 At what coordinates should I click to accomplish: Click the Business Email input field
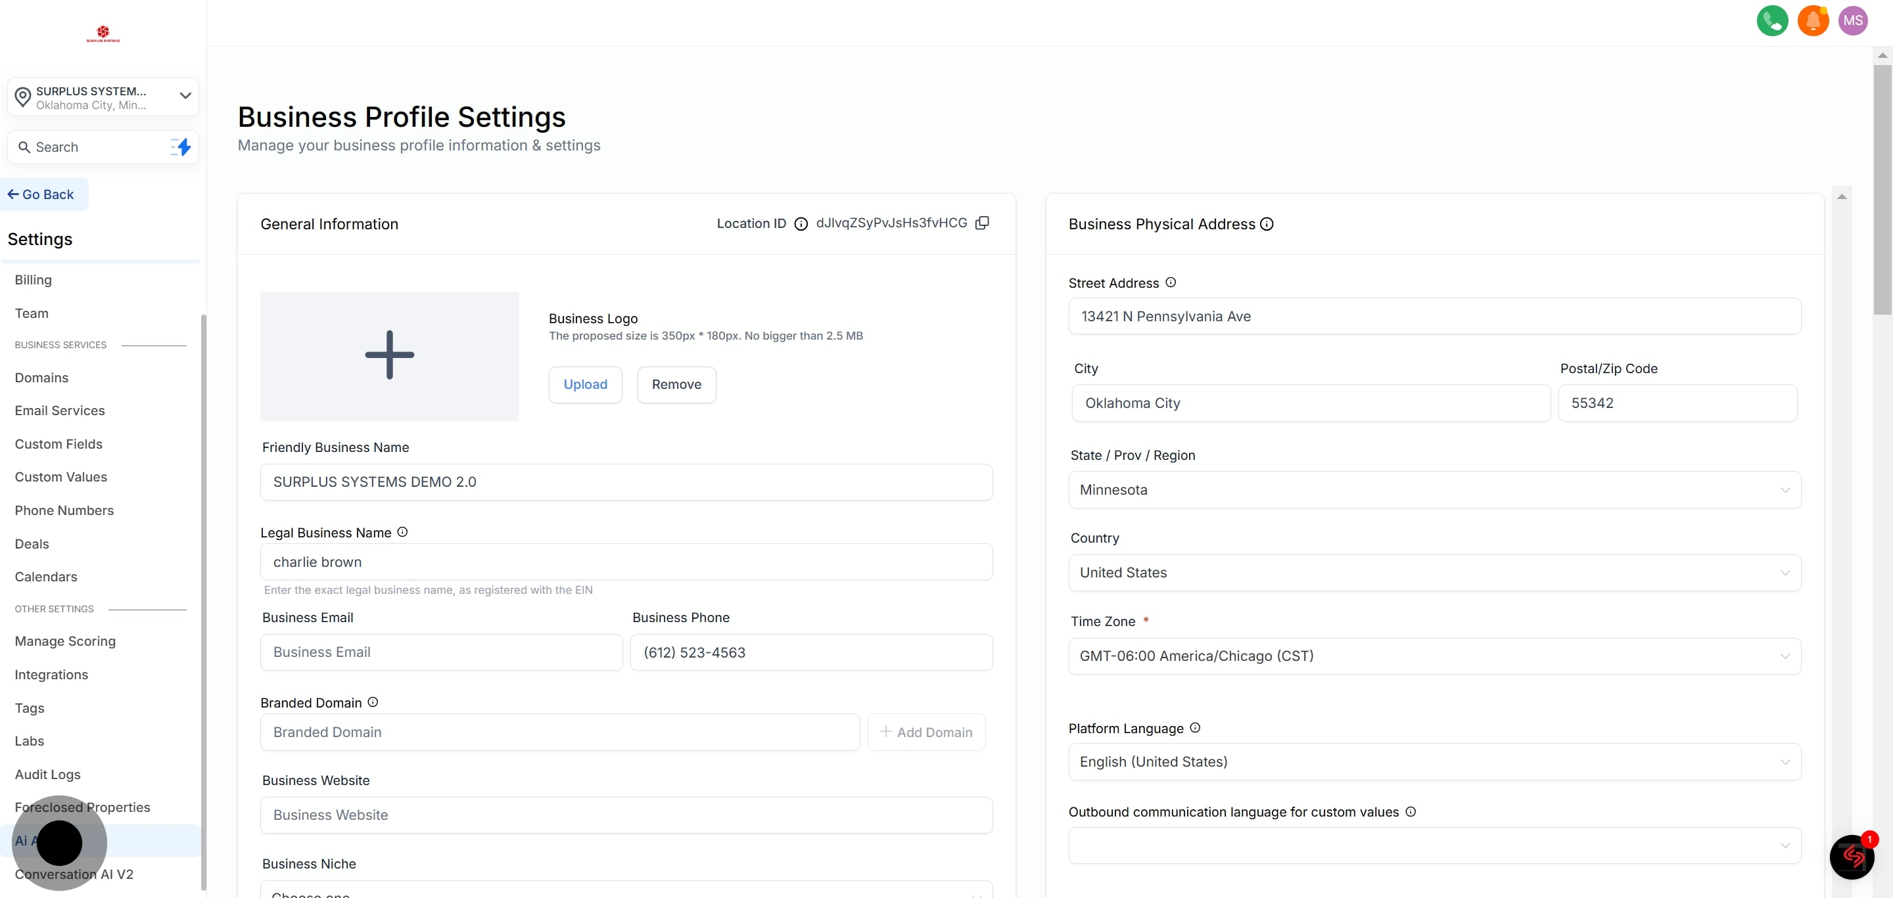coord(441,652)
